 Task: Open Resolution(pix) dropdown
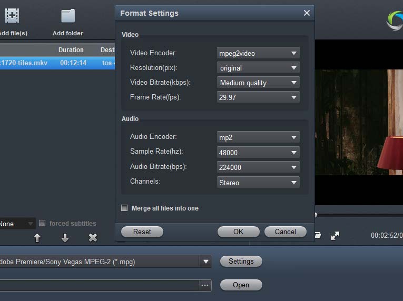point(258,68)
